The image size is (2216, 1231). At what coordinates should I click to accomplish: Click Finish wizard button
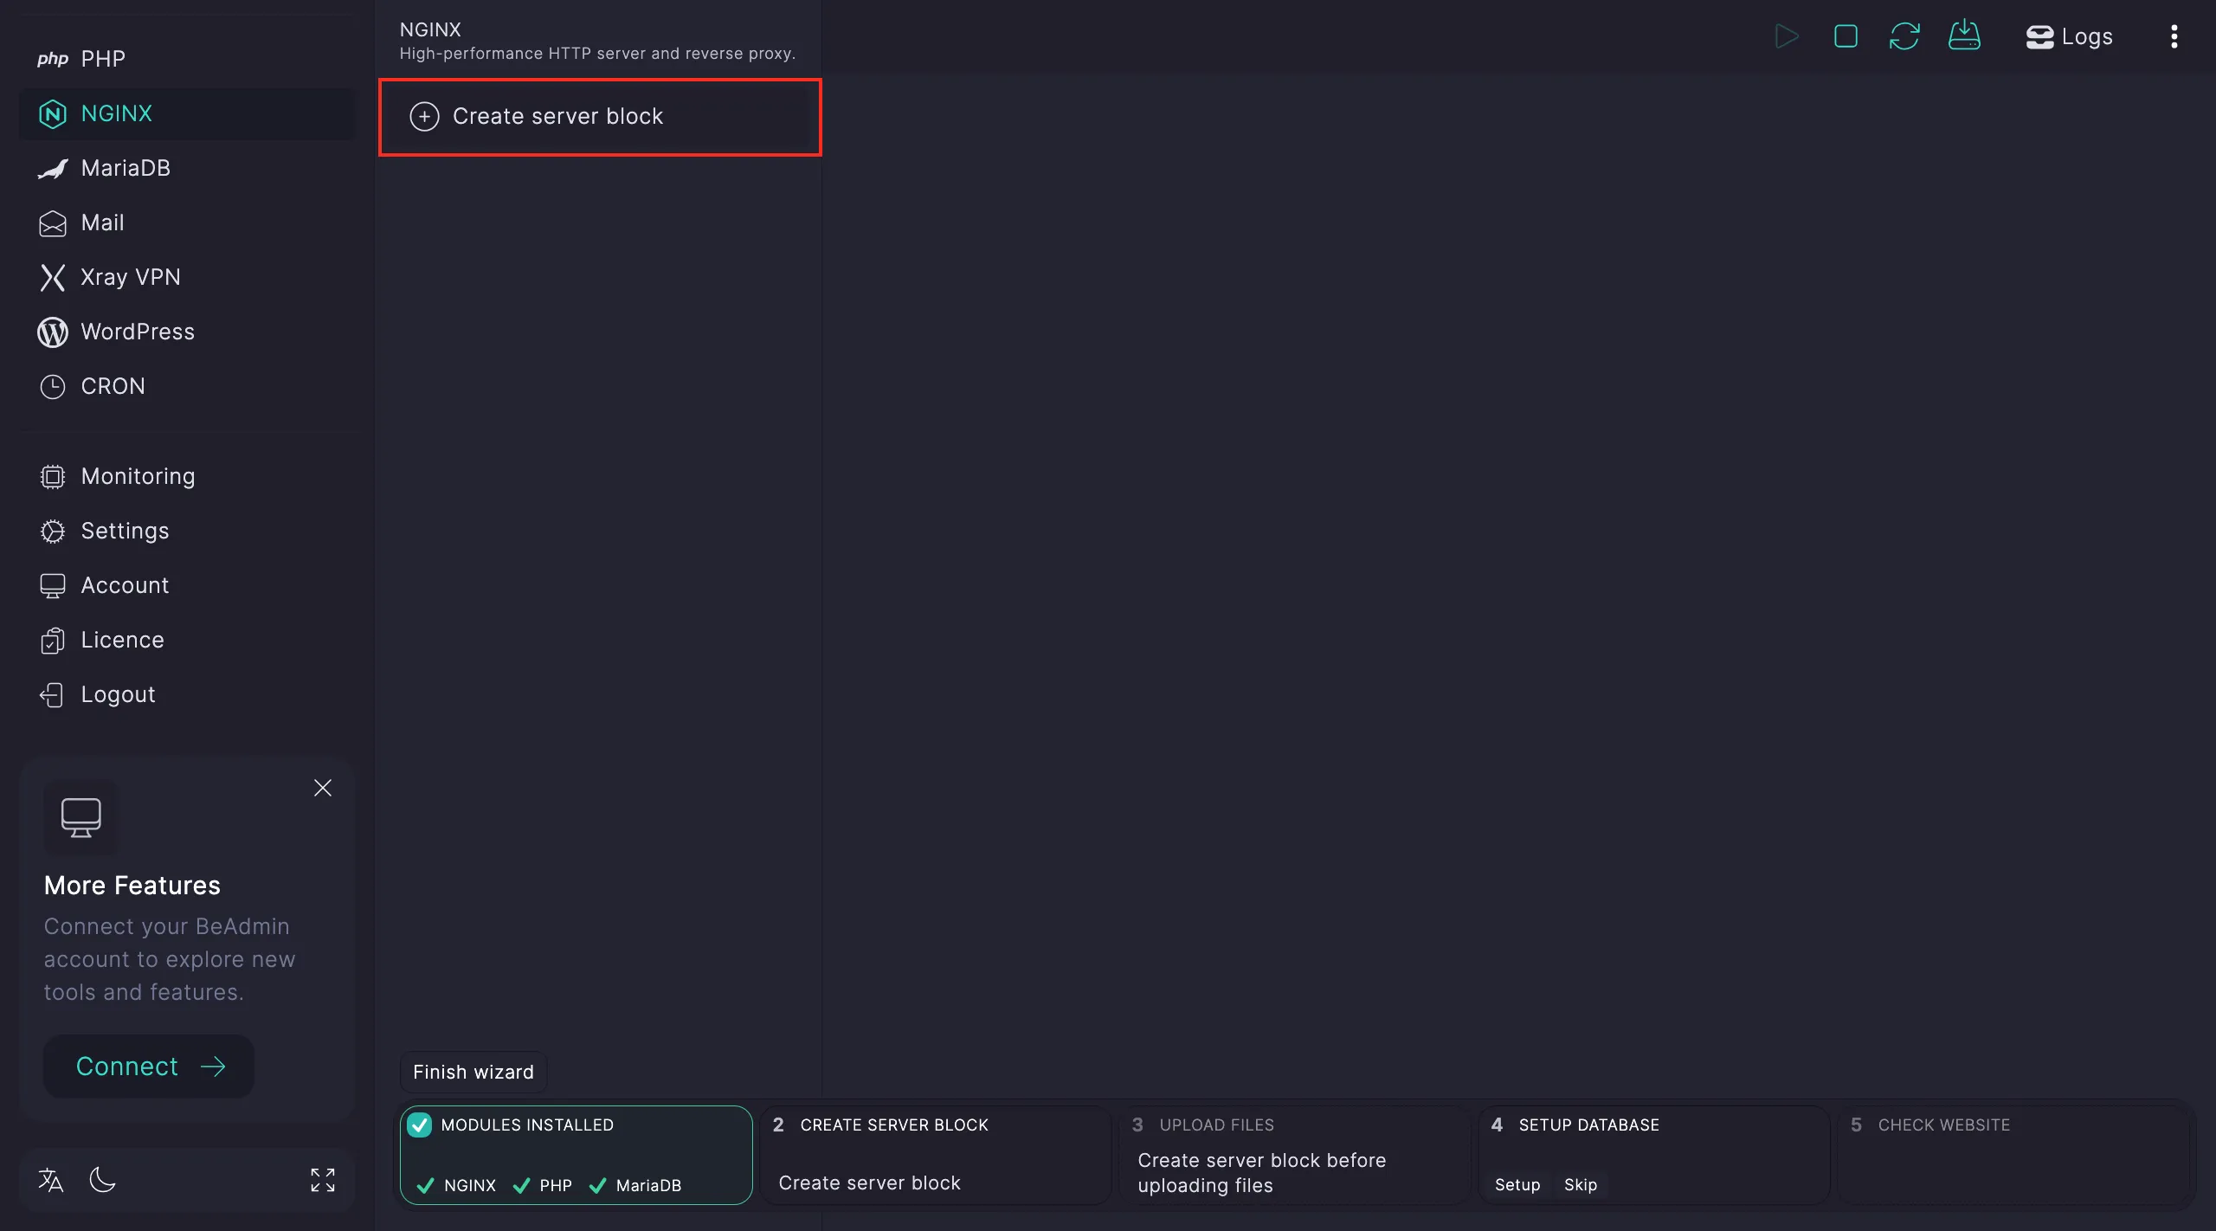(473, 1072)
